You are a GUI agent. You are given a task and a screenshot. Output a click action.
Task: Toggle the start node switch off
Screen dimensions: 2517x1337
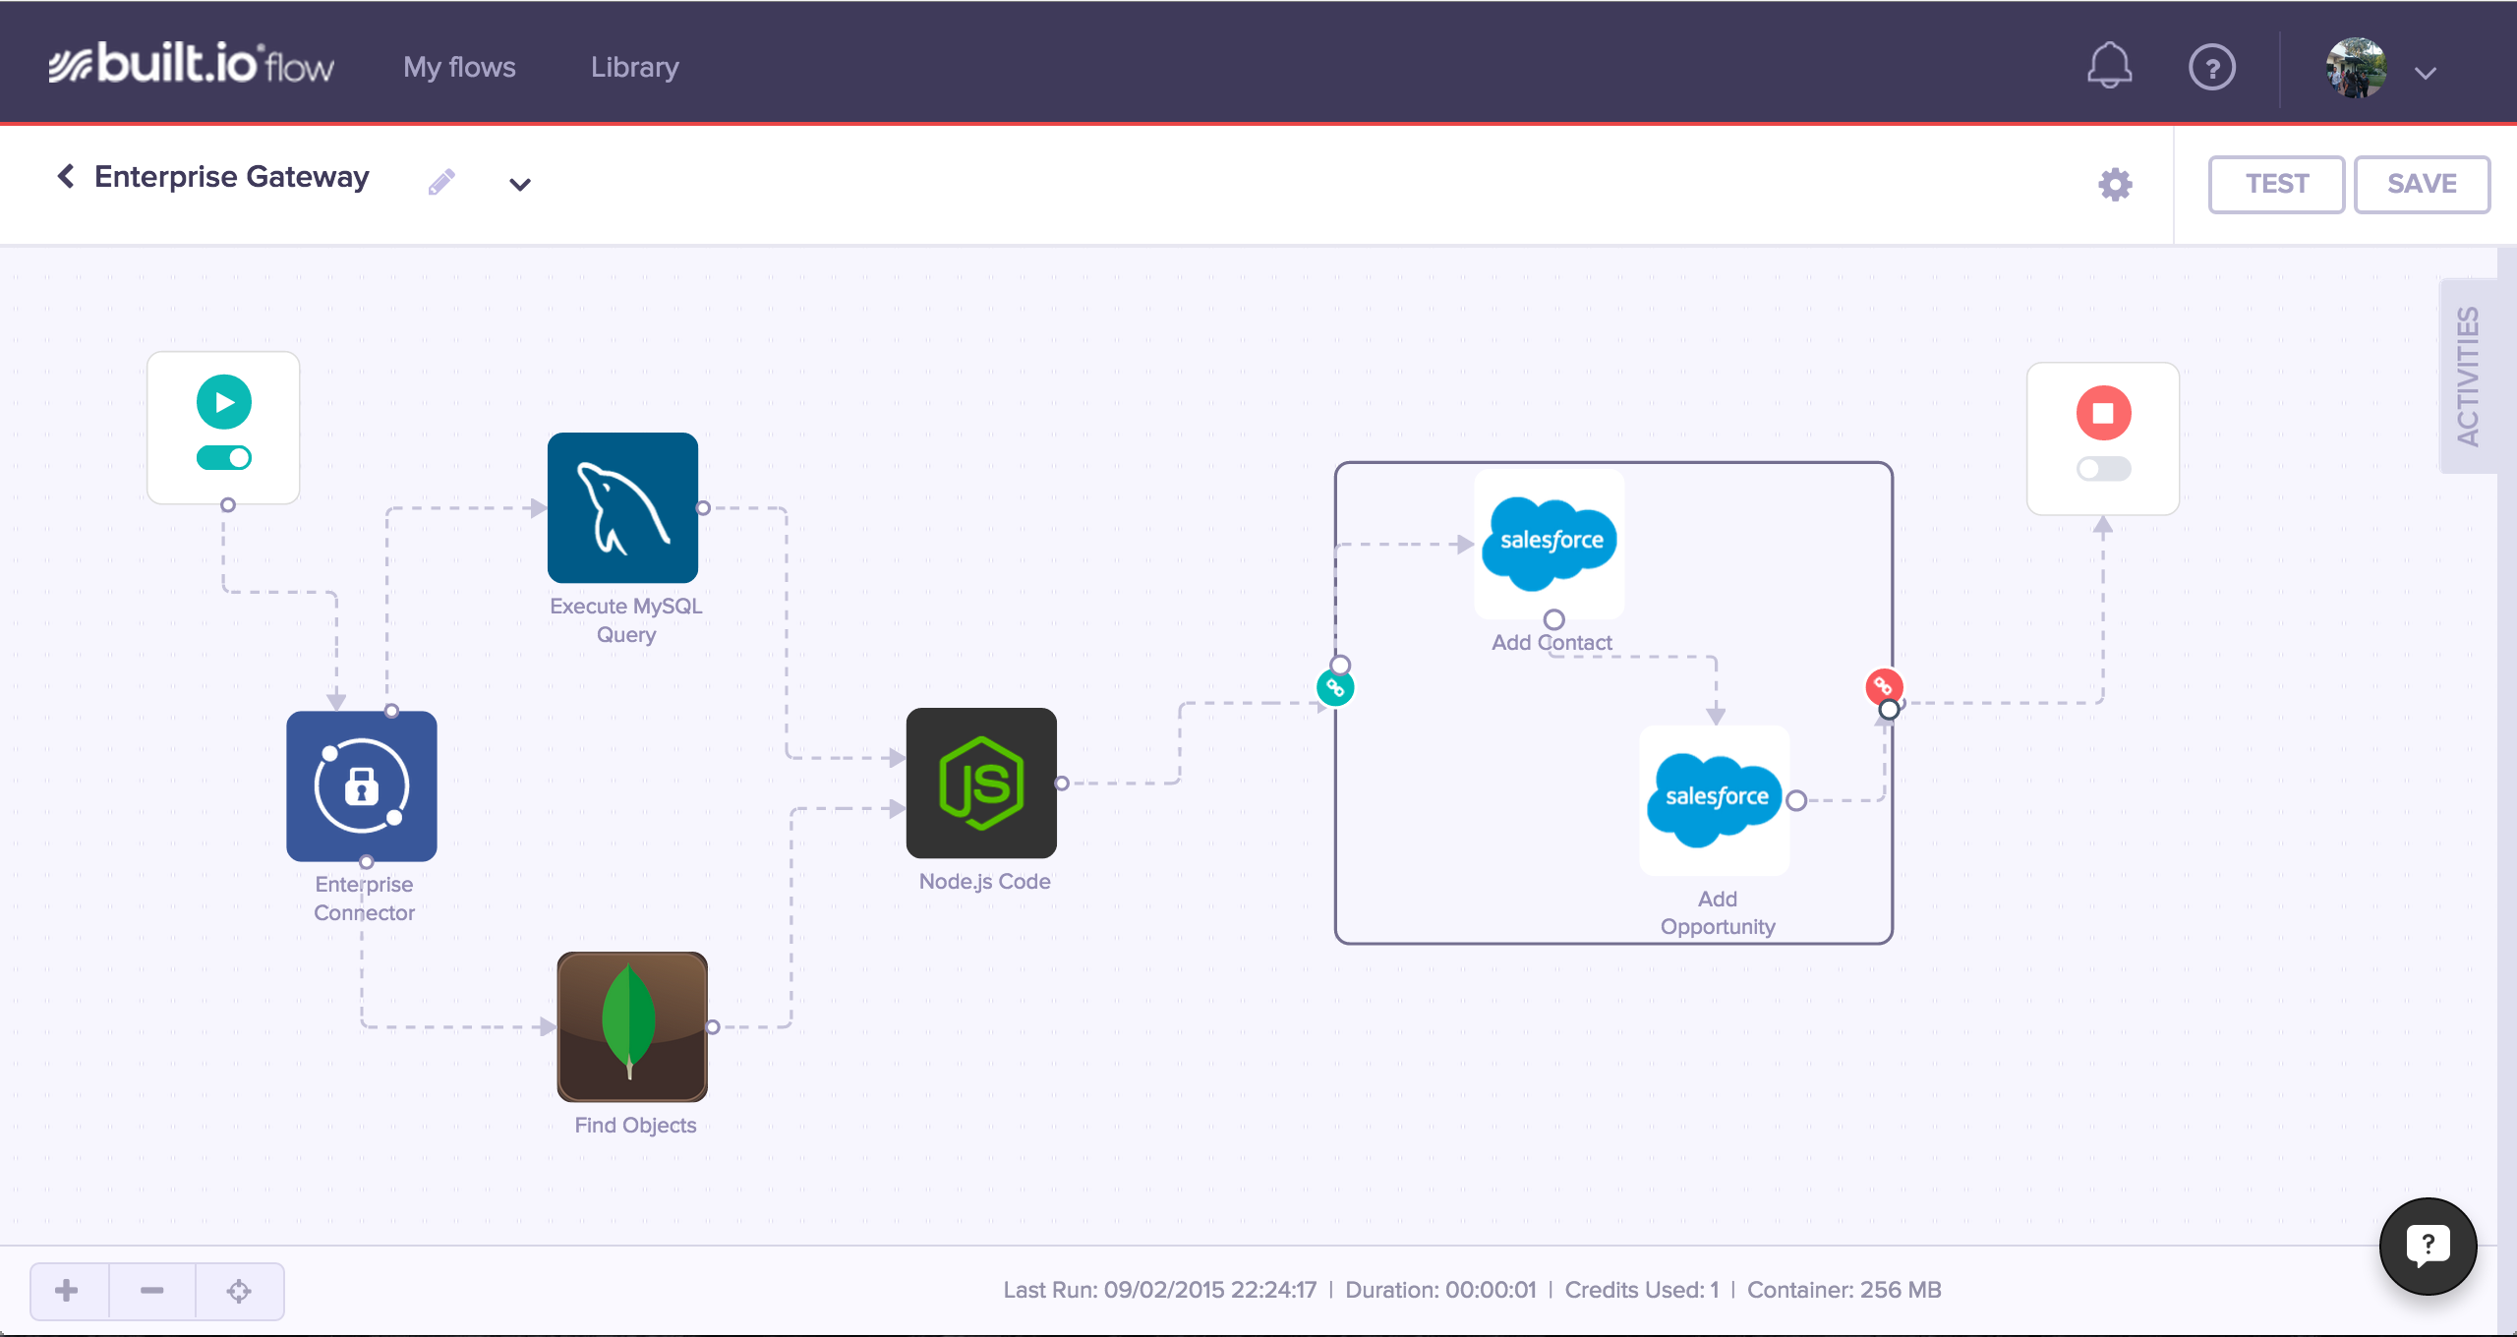(x=224, y=458)
